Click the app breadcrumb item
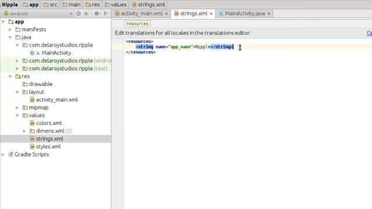This screenshot has height=209, width=372. [31, 5]
